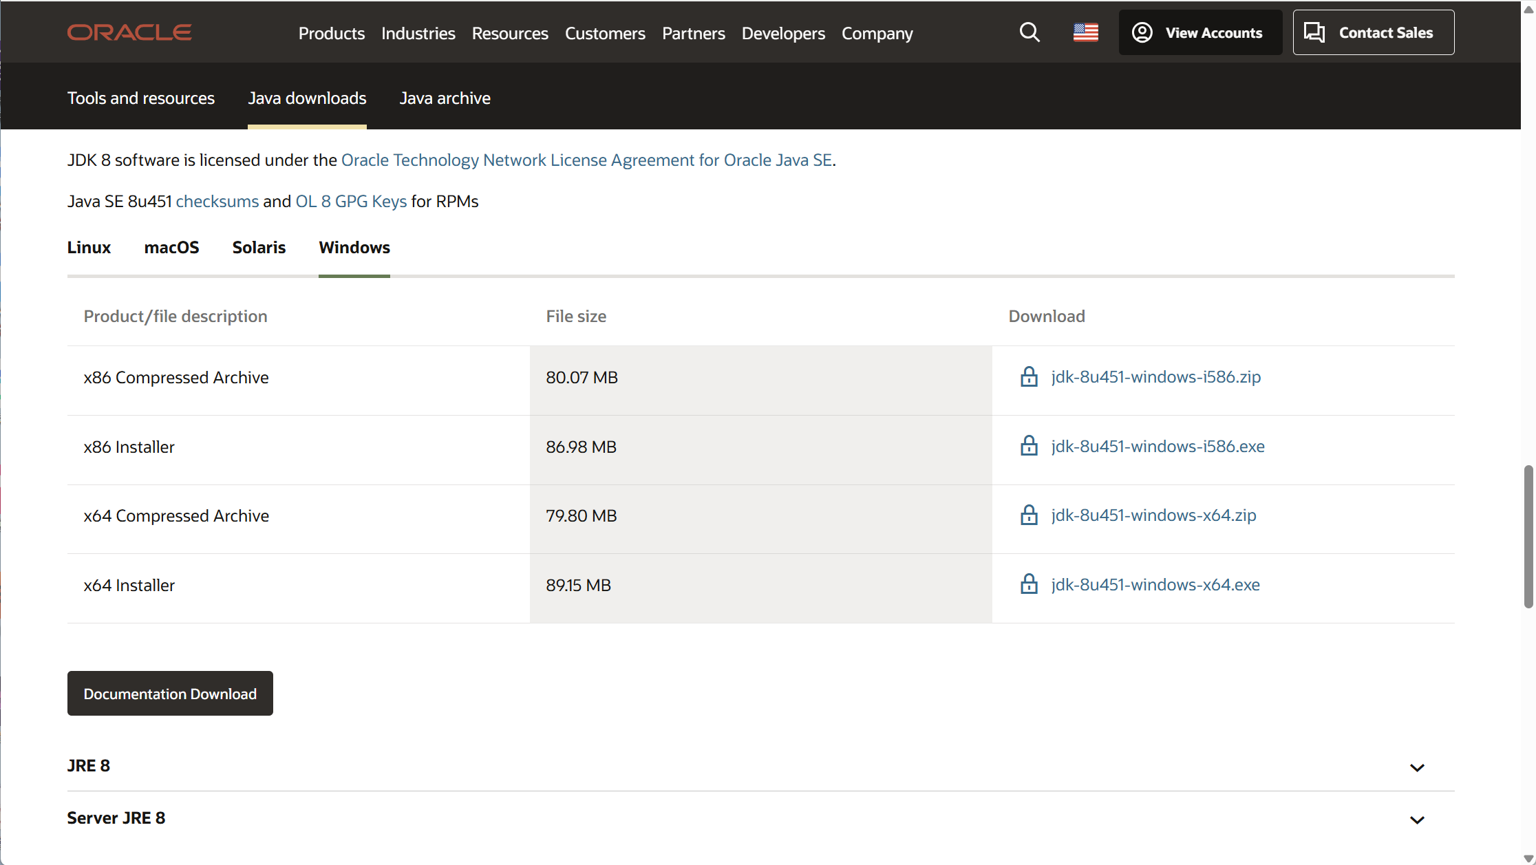The width and height of the screenshot is (1536, 865).
Task: Click the 79.80 MB file size
Action: [582, 516]
